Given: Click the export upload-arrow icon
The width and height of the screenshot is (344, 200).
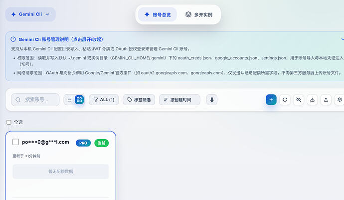Looking at the screenshot, I should (326, 100).
